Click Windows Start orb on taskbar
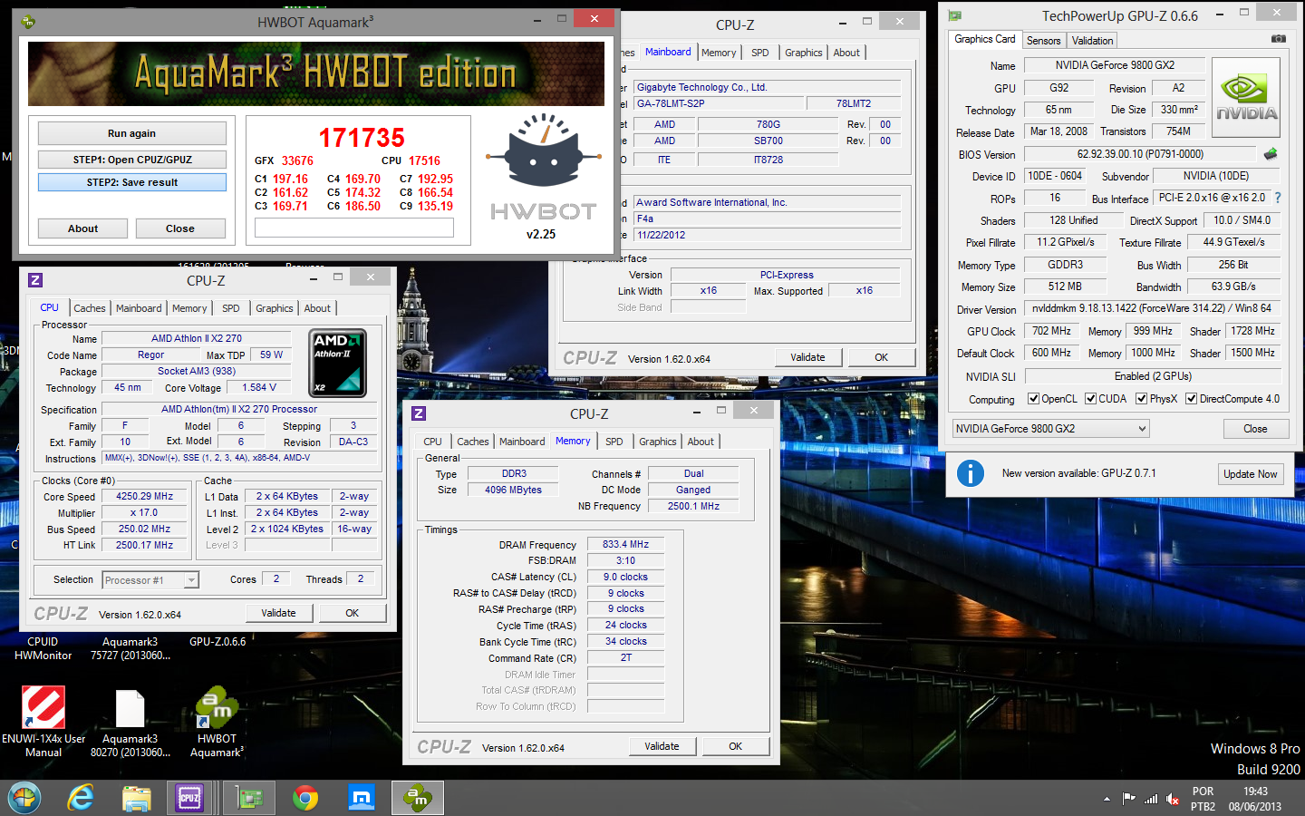Screen dimensions: 1305x816 [x=24, y=798]
